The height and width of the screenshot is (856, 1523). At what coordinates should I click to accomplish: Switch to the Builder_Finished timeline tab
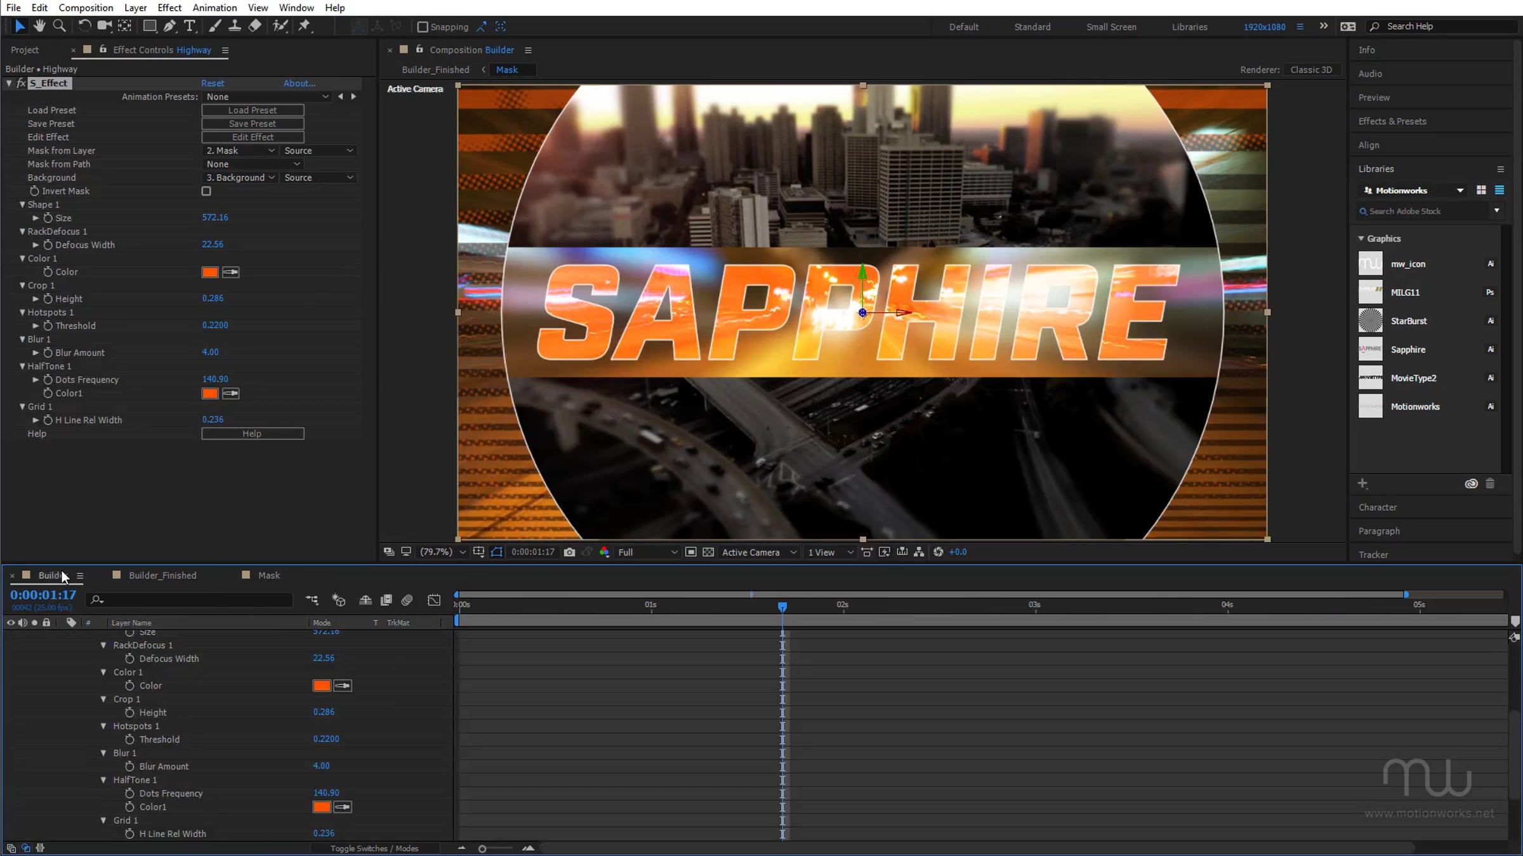pos(162,575)
